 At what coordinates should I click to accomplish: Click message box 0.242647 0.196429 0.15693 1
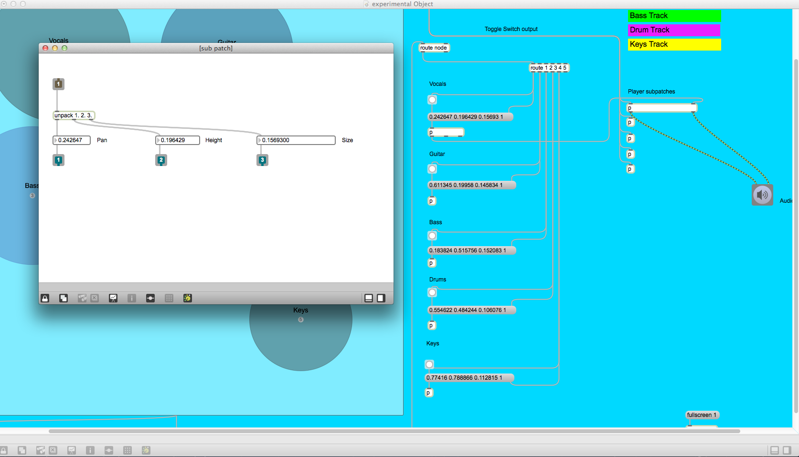[x=470, y=117]
